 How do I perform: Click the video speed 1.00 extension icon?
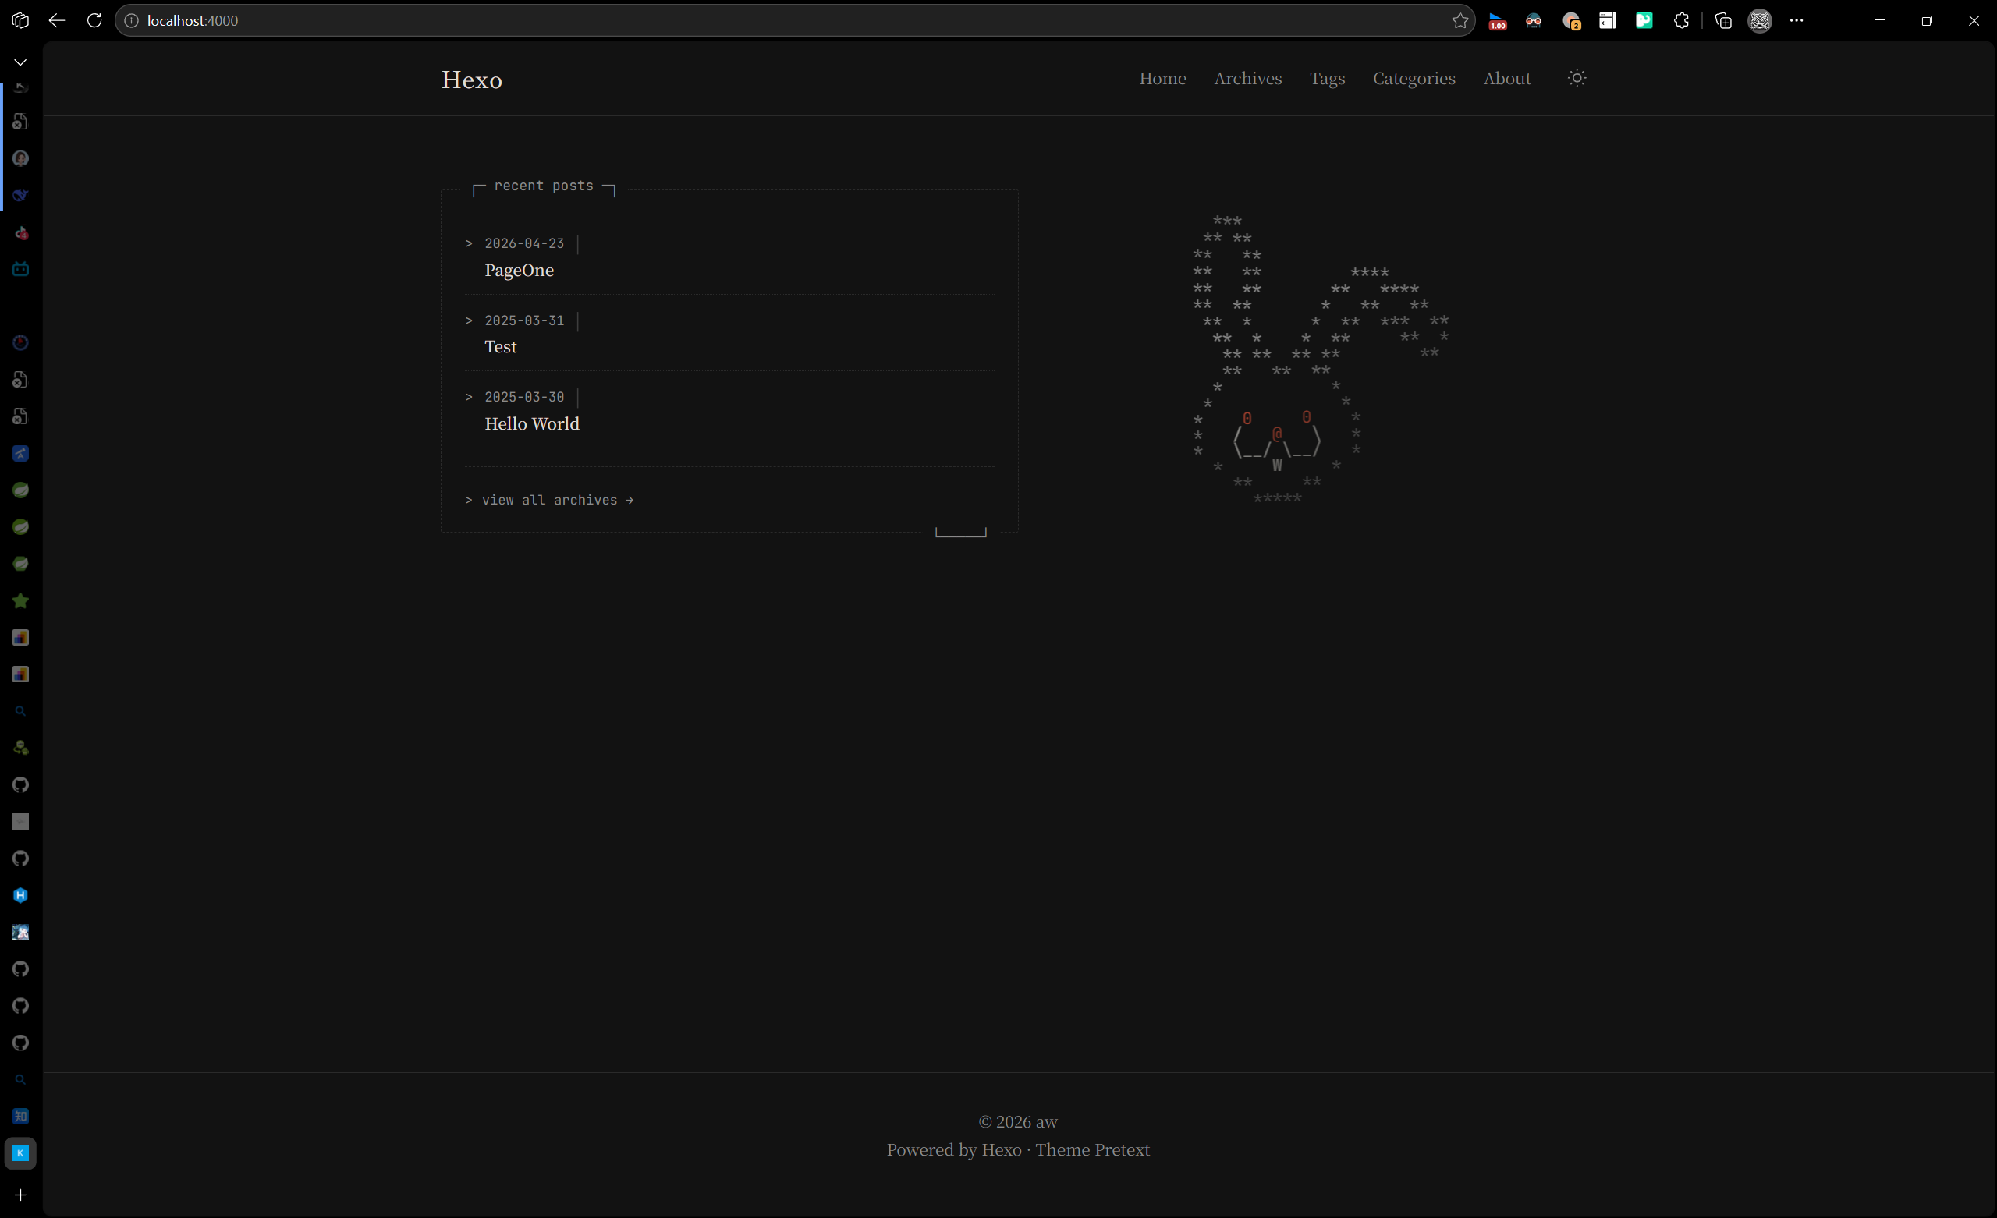[1497, 21]
